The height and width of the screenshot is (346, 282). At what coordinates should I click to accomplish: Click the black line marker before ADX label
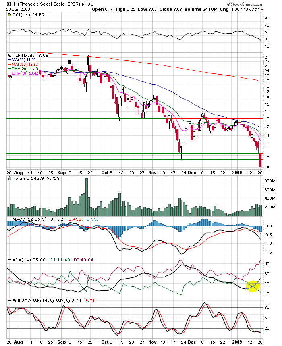[10, 260]
